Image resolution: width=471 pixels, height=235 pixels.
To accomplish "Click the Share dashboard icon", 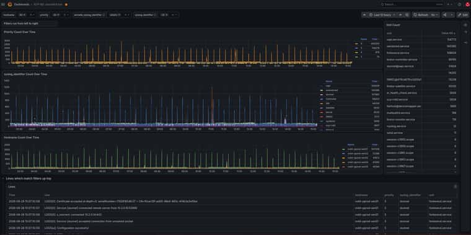I will point(445,15).
